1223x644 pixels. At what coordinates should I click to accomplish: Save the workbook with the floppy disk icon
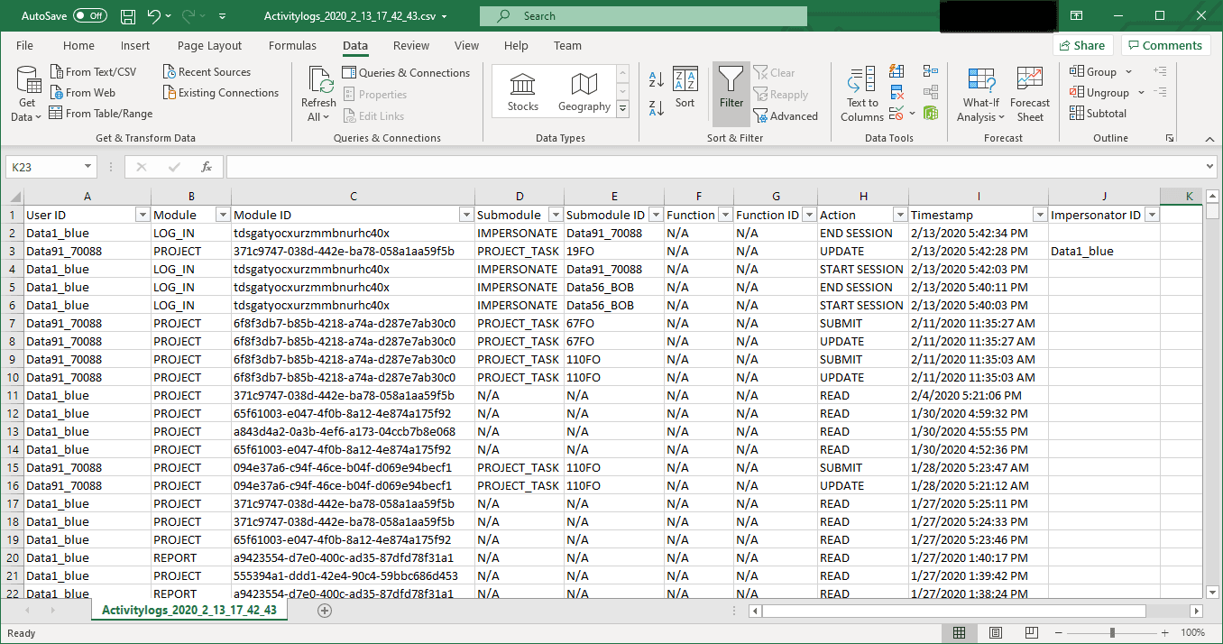tap(128, 16)
